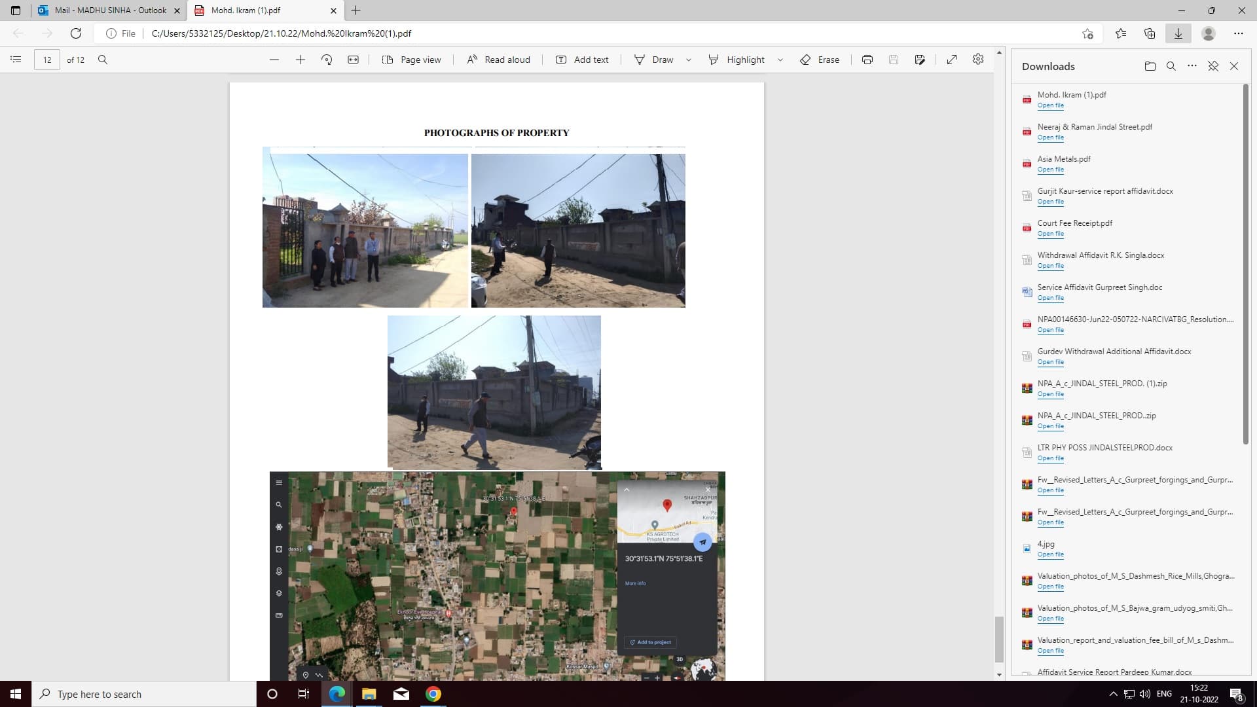Screen dimensions: 1257x707
Task: Rotate the PDF page
Action: pyautogui.click(x=327, y=60)
